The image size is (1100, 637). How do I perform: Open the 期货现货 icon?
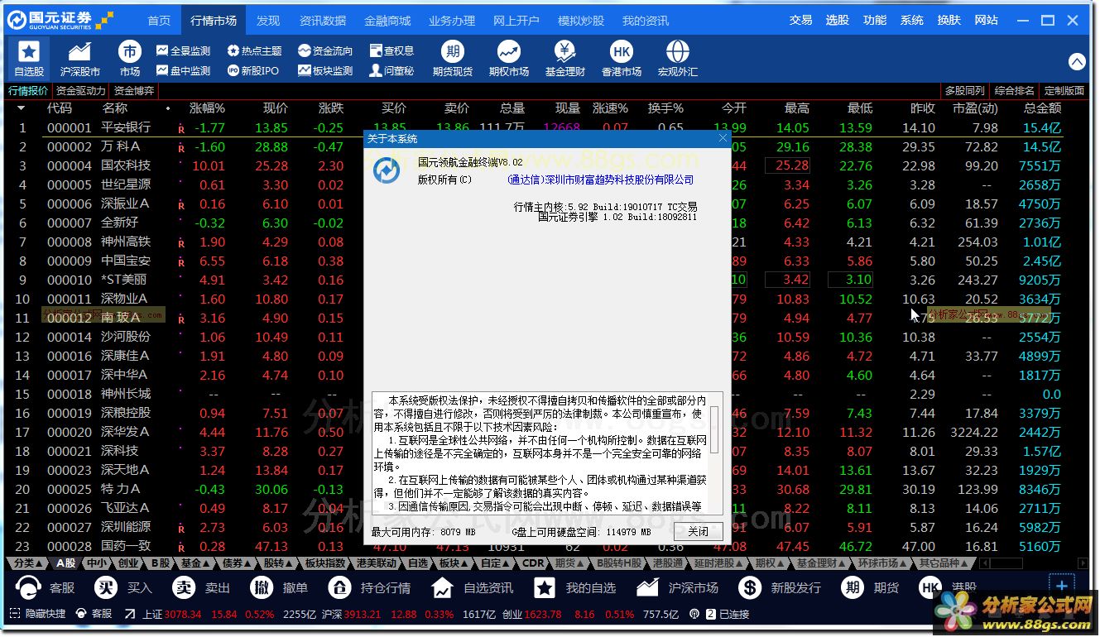click(453, 59)
